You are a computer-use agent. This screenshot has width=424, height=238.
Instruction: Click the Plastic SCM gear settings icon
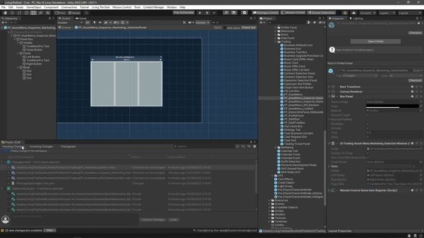(x=254, y=146)
